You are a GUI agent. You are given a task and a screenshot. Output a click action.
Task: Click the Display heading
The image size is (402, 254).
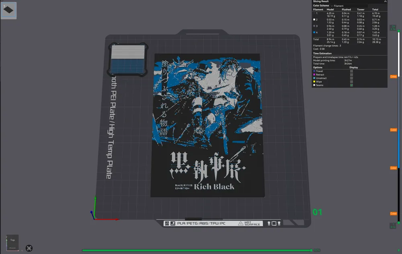point(353,67)
